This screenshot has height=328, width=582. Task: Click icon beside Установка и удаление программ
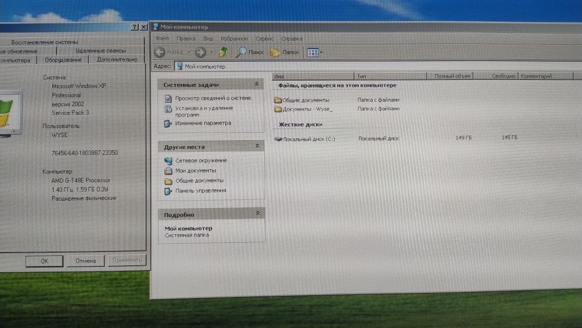coord(168,109)
